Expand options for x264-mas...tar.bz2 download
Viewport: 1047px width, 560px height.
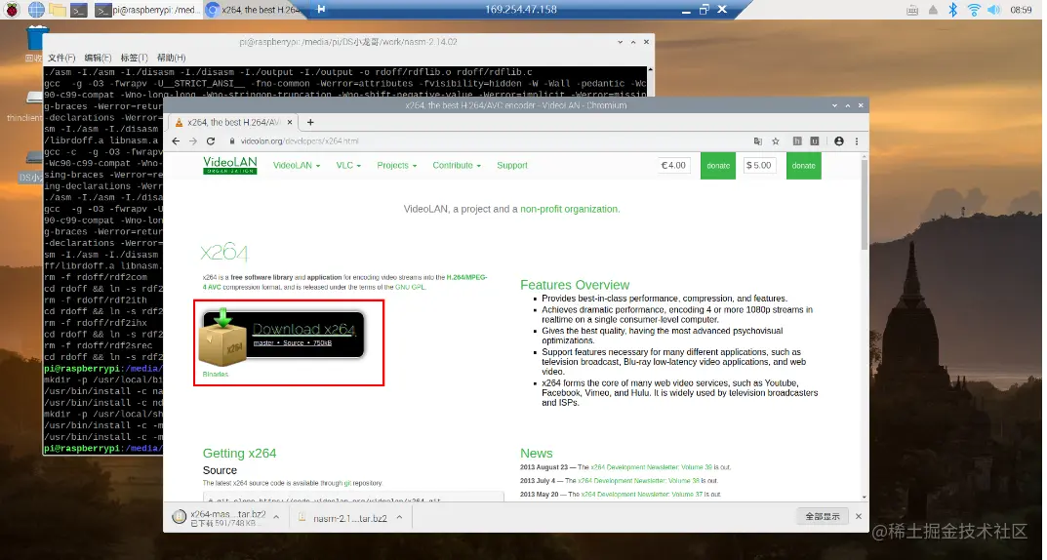[276, 517]
